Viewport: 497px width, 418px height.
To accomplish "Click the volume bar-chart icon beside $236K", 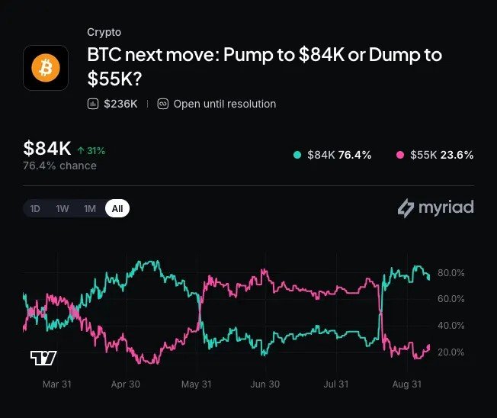I will pos(92,104).
